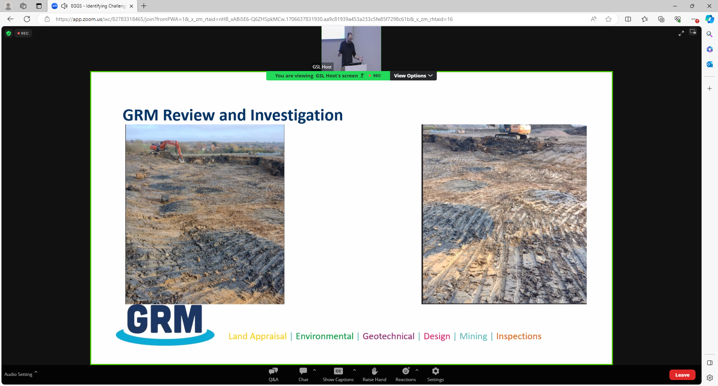
Task: Leave the meeting
Action: (682, 375)
